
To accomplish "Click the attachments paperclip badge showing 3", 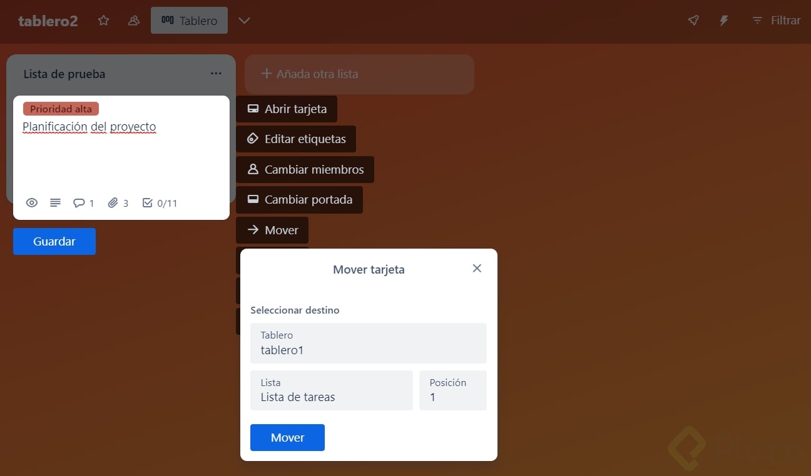I will click(118, 203).
